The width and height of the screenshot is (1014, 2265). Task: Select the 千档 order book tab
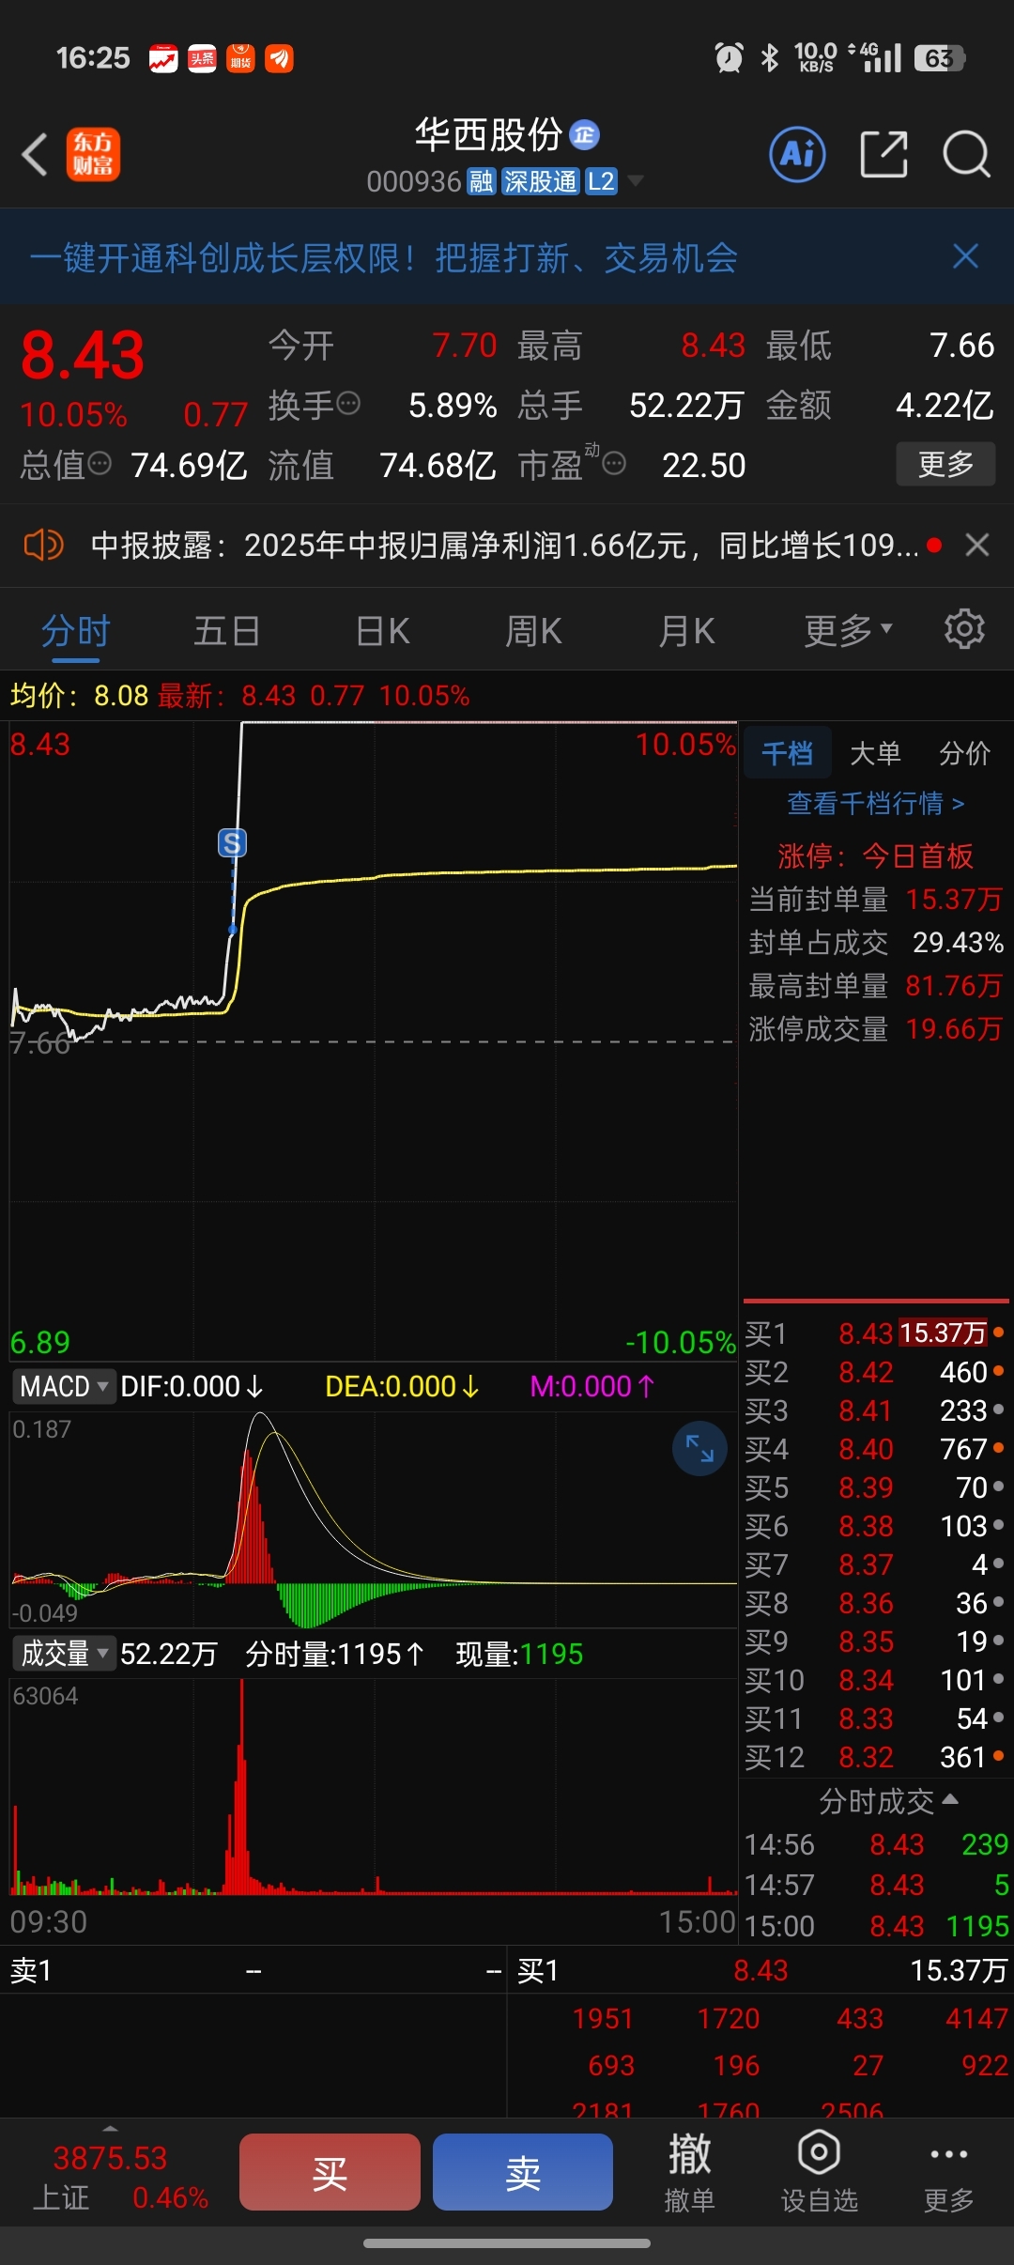(788, 752)
